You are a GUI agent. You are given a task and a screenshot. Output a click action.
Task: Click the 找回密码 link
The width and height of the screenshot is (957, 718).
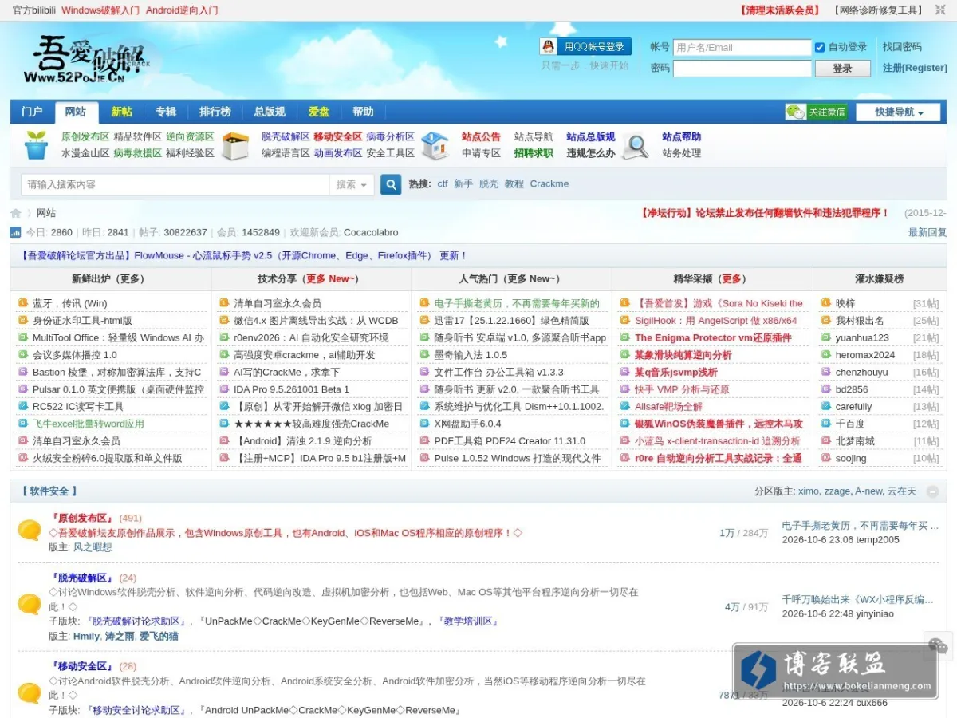(x=902, y=47)
